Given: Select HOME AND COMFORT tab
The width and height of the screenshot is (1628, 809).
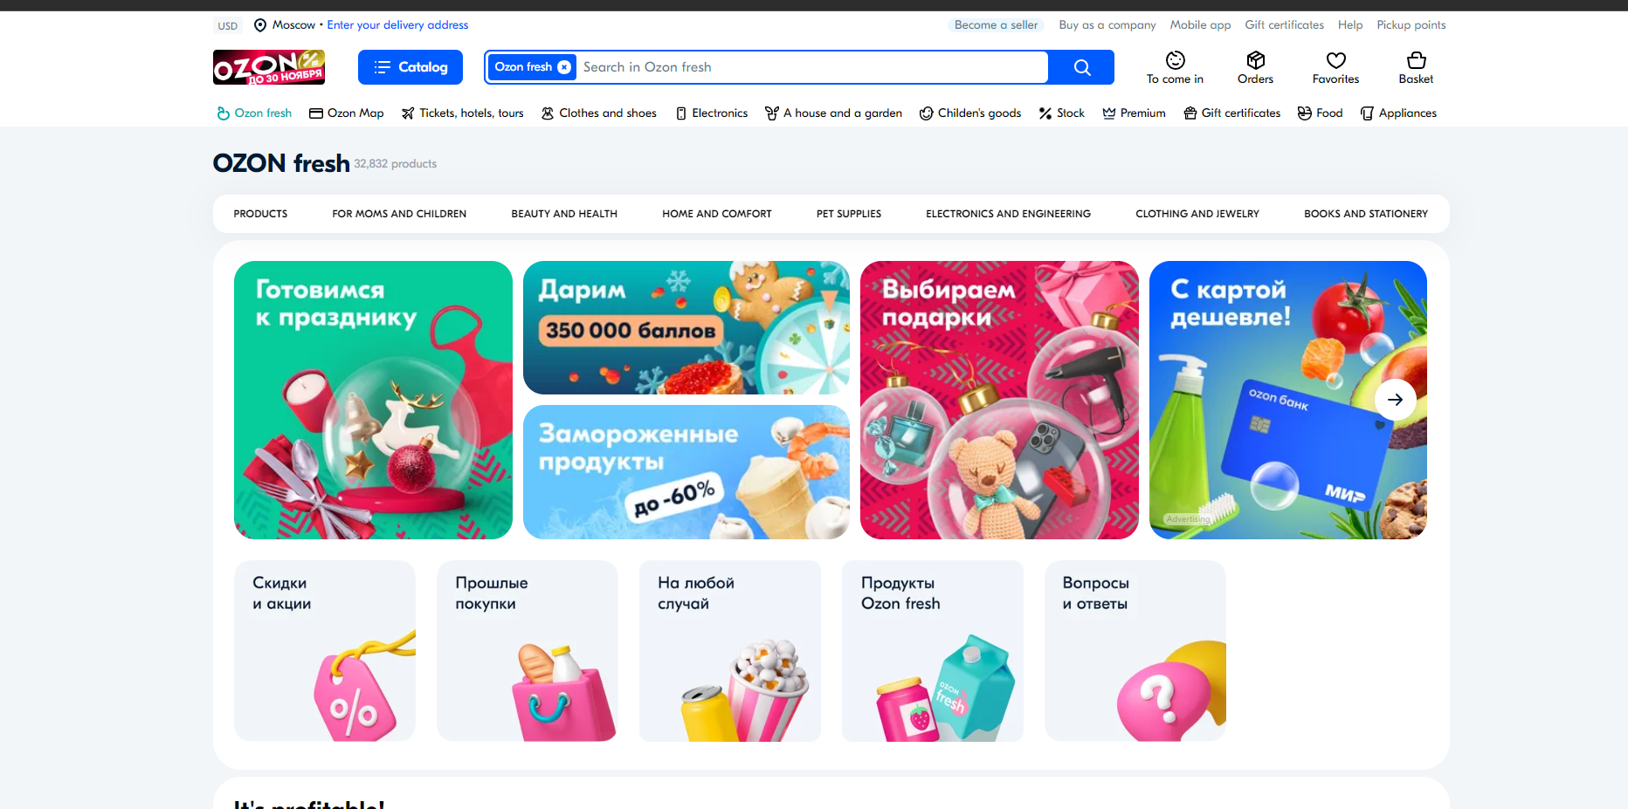Looking at the screenshot, I should click(717, 214).
